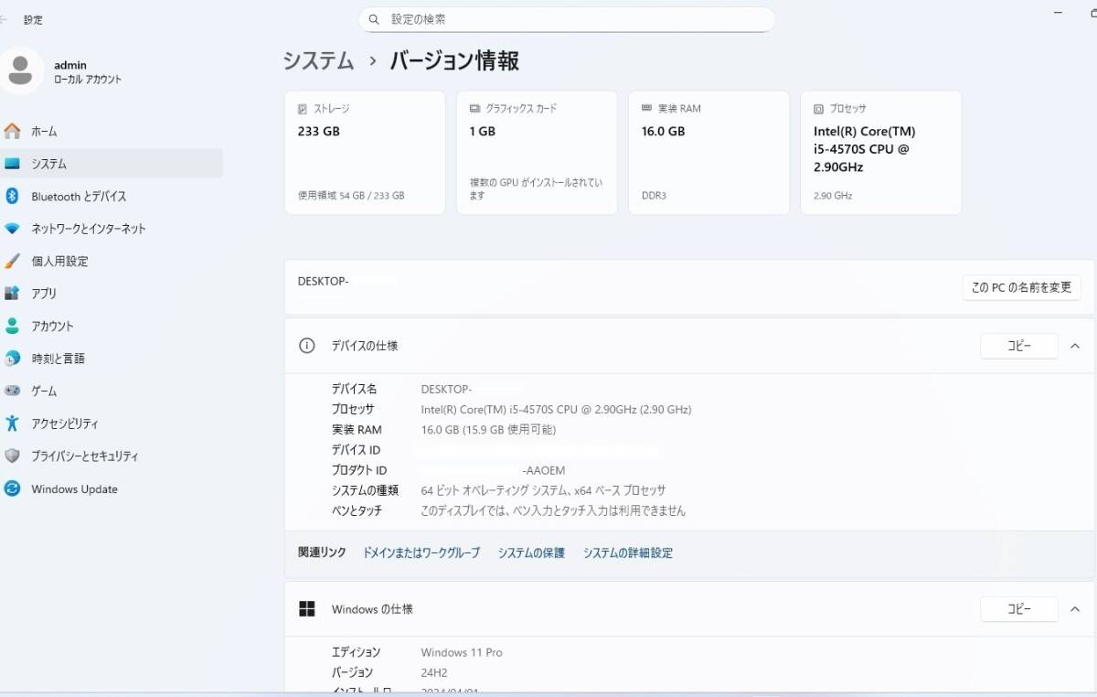Click the processor card chip icon
Image resolution: width=1097 pixels, height=697 pixels.
[818, 109]
